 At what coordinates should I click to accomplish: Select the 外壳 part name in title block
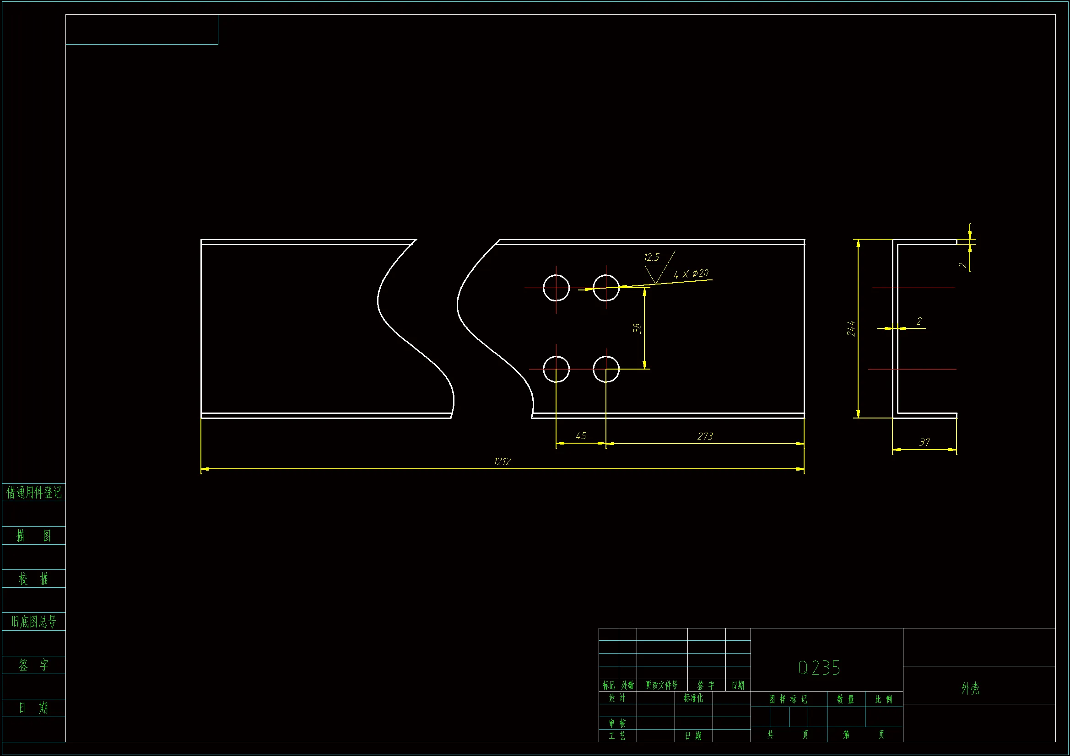[970, 688]
